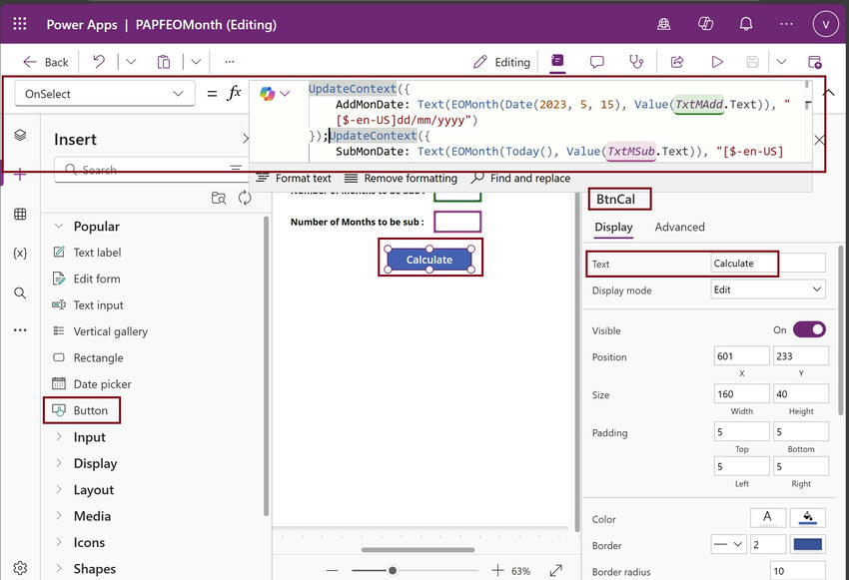Click the get more components icon

pos(219,198)
